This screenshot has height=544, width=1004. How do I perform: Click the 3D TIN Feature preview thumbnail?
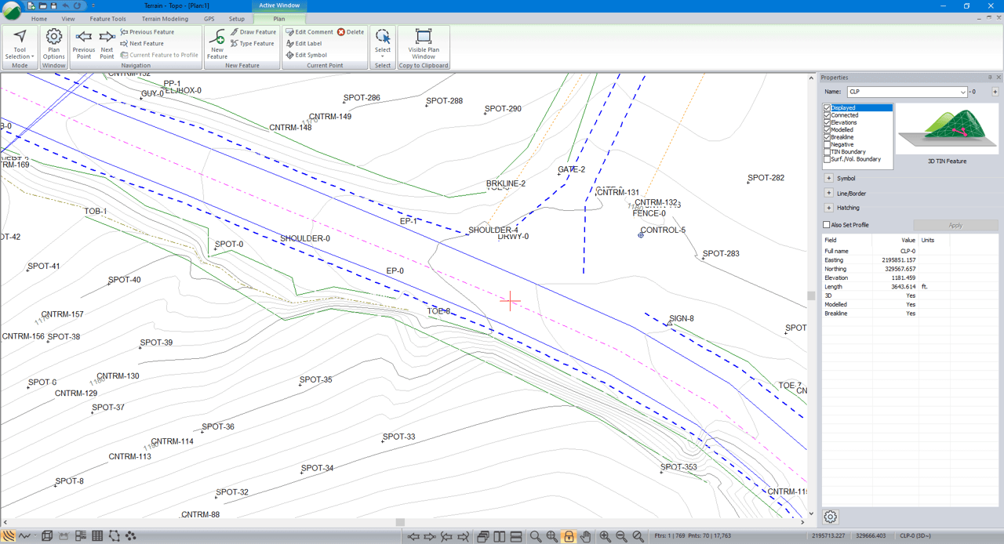coord(947,129)
